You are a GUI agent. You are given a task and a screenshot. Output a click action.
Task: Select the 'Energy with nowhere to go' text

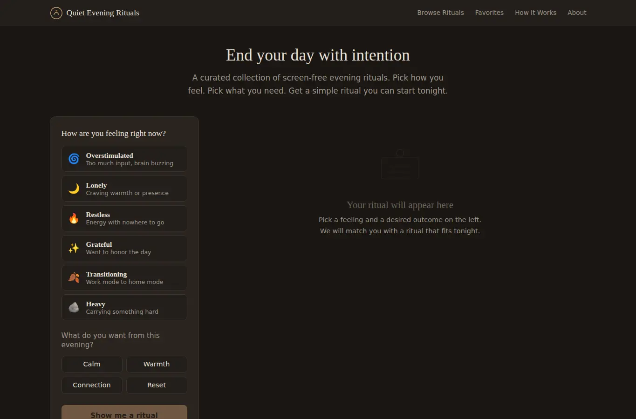point(125,223)
